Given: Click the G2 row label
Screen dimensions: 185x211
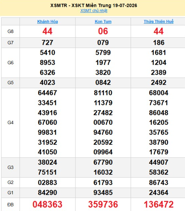Looking at the screenshot, I should click(11, 183).
